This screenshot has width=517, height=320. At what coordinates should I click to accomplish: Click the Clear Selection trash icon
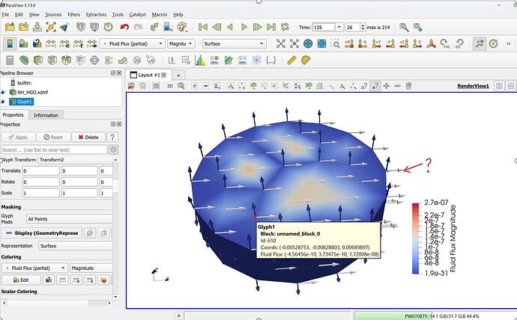pyautogui.click(x=408, y=86)
